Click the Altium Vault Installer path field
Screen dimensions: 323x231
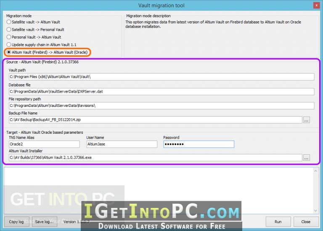pyautogui.click(x=156, y=158)
